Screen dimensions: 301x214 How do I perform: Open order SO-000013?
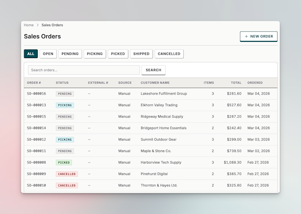tap(36, 105)
